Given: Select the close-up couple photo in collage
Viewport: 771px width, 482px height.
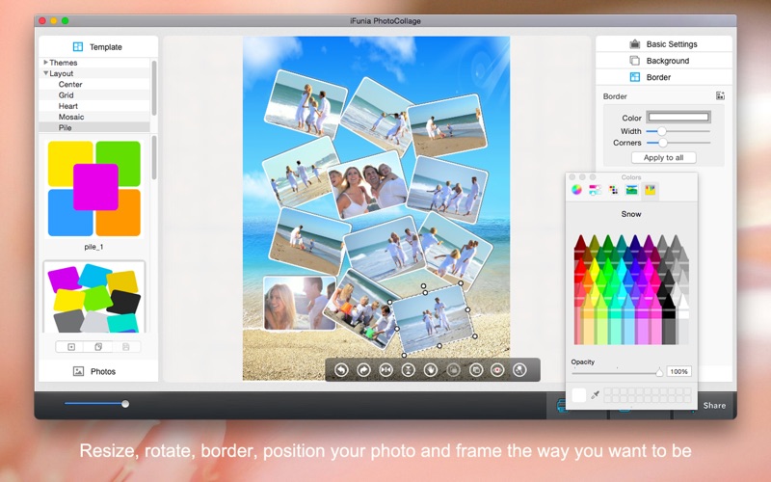Looking at the screenshot, I should click(x=299, y=303).
